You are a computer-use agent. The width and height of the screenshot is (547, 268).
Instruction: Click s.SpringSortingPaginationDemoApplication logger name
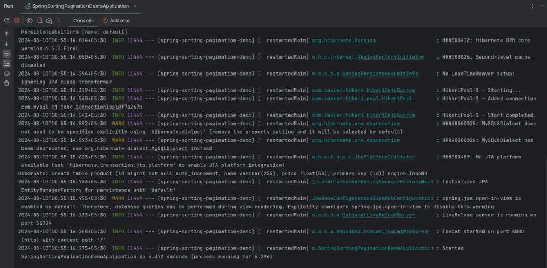[372, 248]
